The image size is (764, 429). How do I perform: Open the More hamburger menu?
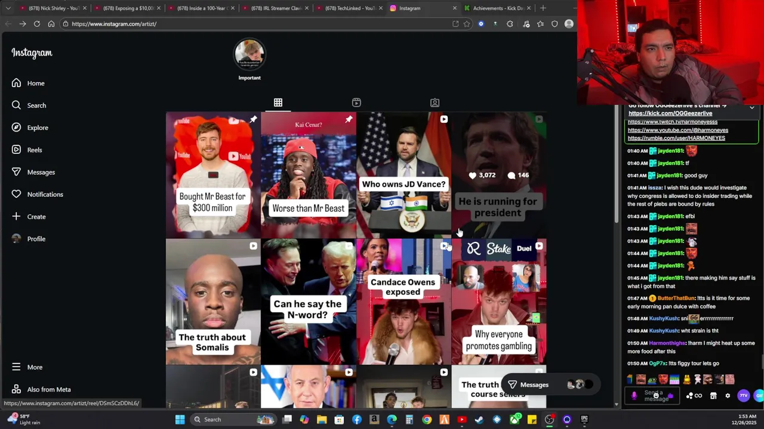click(27, 367)
